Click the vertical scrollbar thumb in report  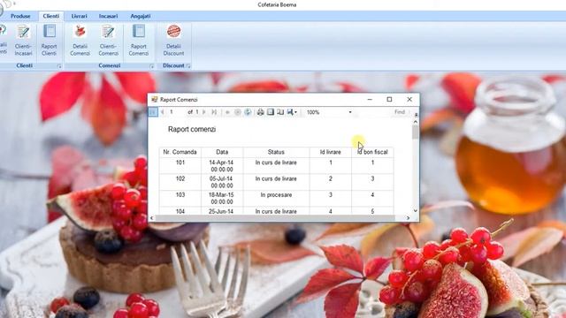tap(416, 132)
